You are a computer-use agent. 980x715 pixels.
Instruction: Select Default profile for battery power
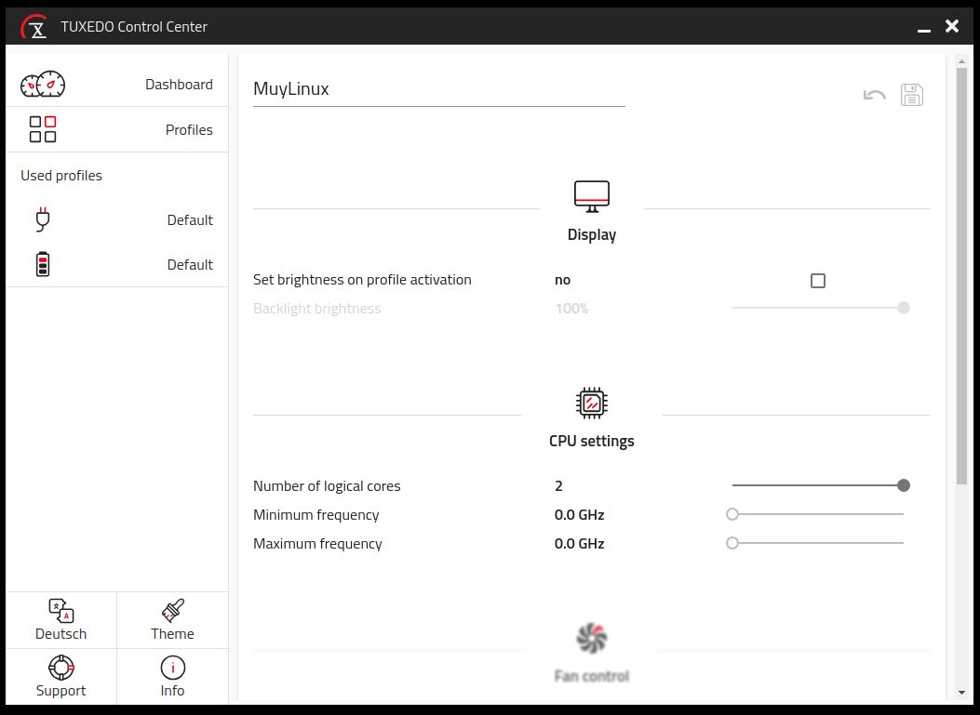[x=190, y=265]
